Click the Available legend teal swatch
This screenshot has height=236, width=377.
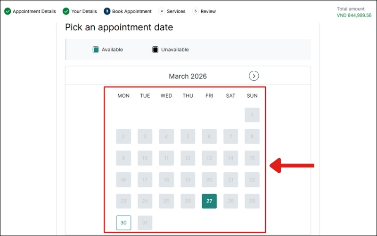96,50
